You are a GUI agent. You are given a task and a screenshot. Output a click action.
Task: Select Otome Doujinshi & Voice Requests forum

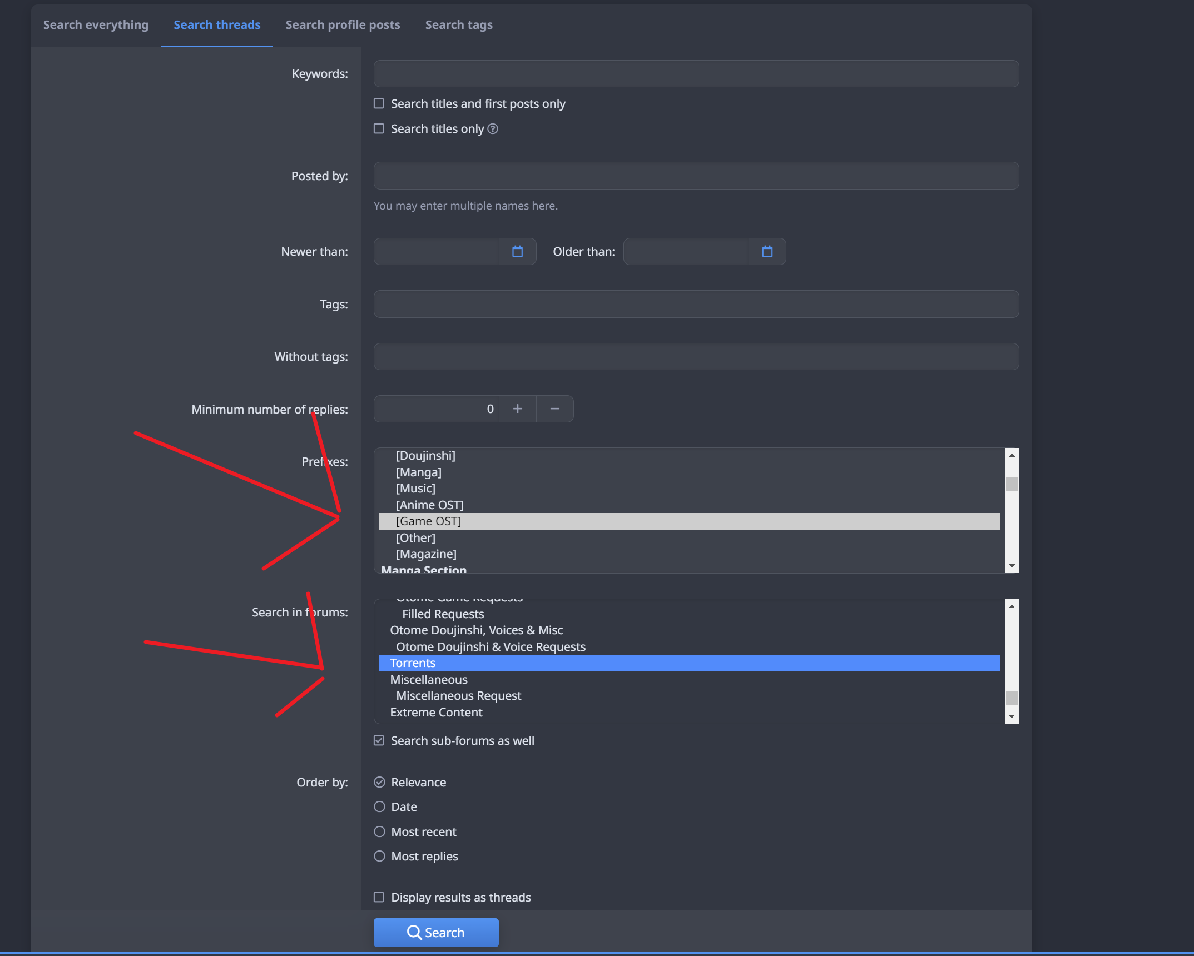click(x=690, y=647)
